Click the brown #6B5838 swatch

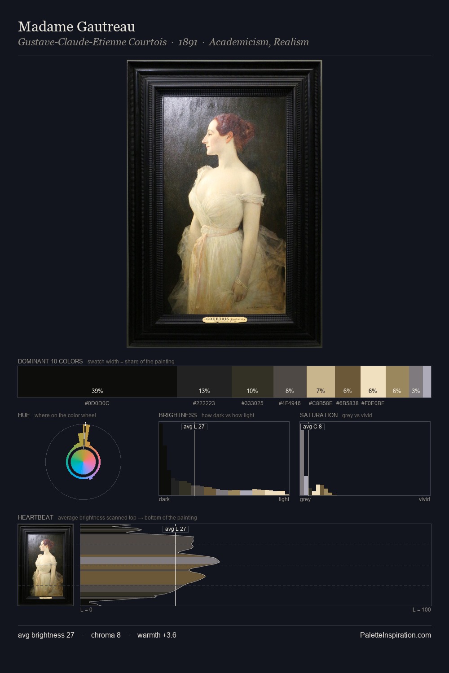(348, 382)
